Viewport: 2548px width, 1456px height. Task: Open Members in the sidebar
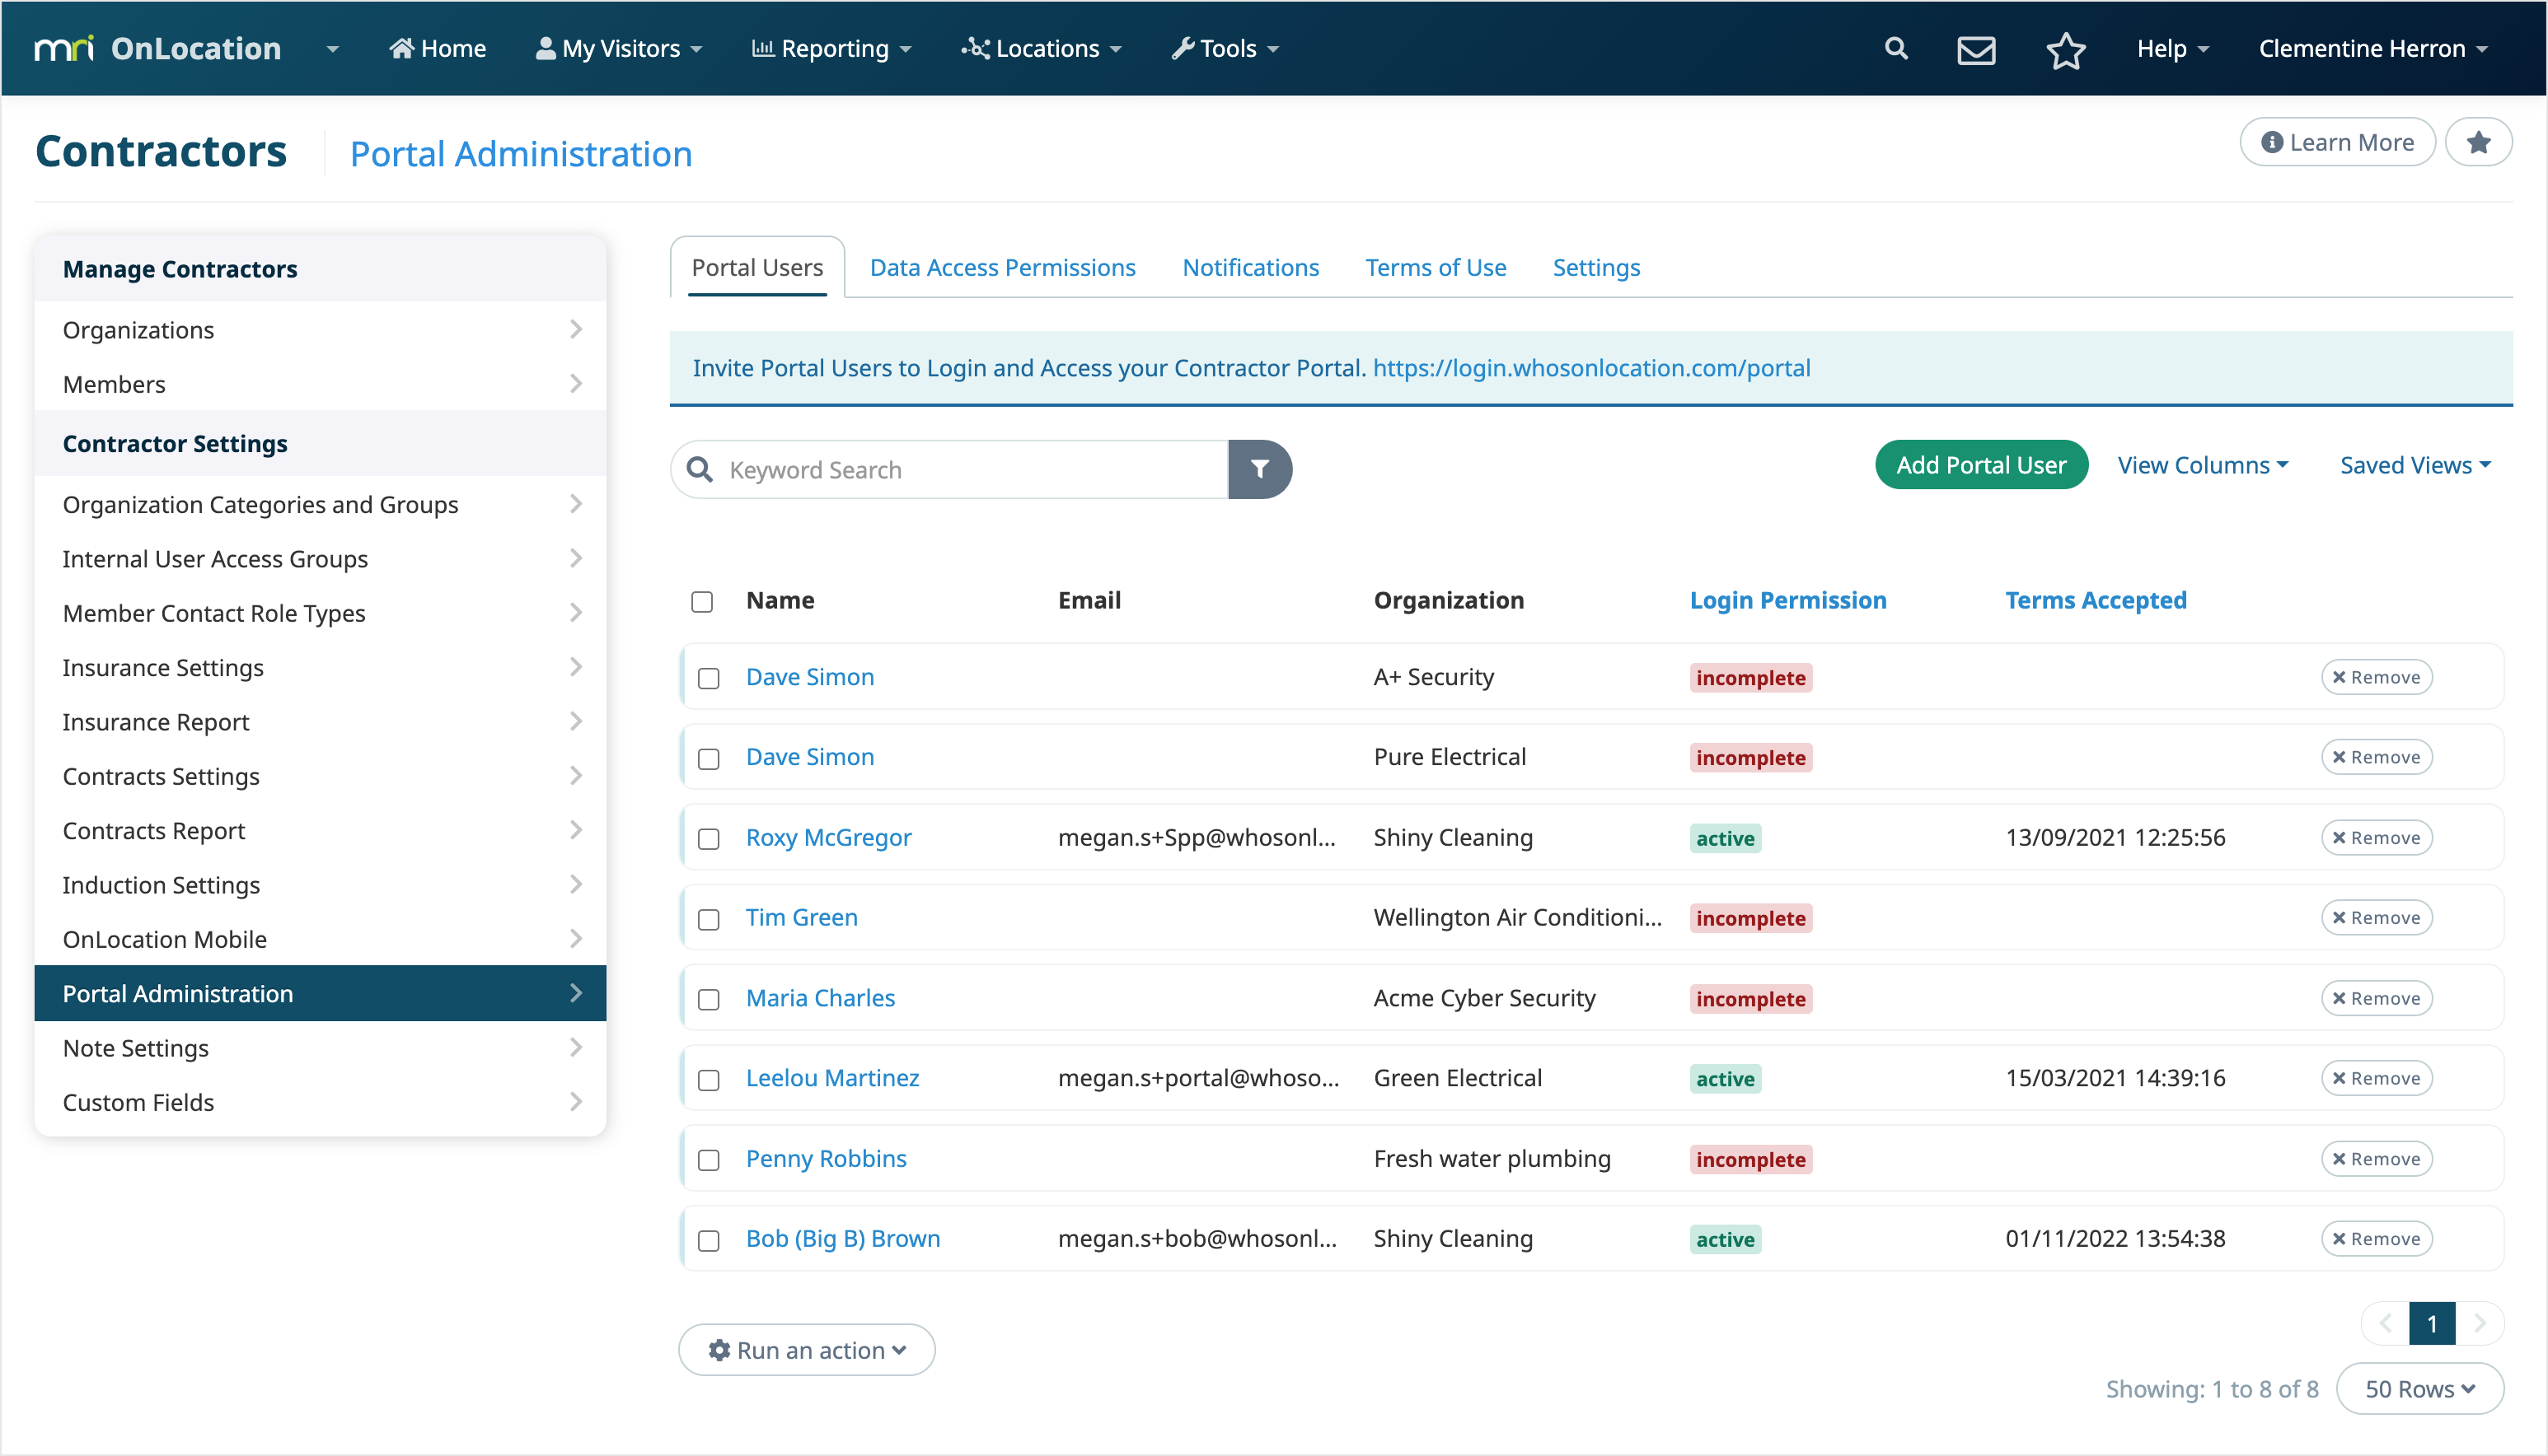pyautogui.click(x=320, y=384)
